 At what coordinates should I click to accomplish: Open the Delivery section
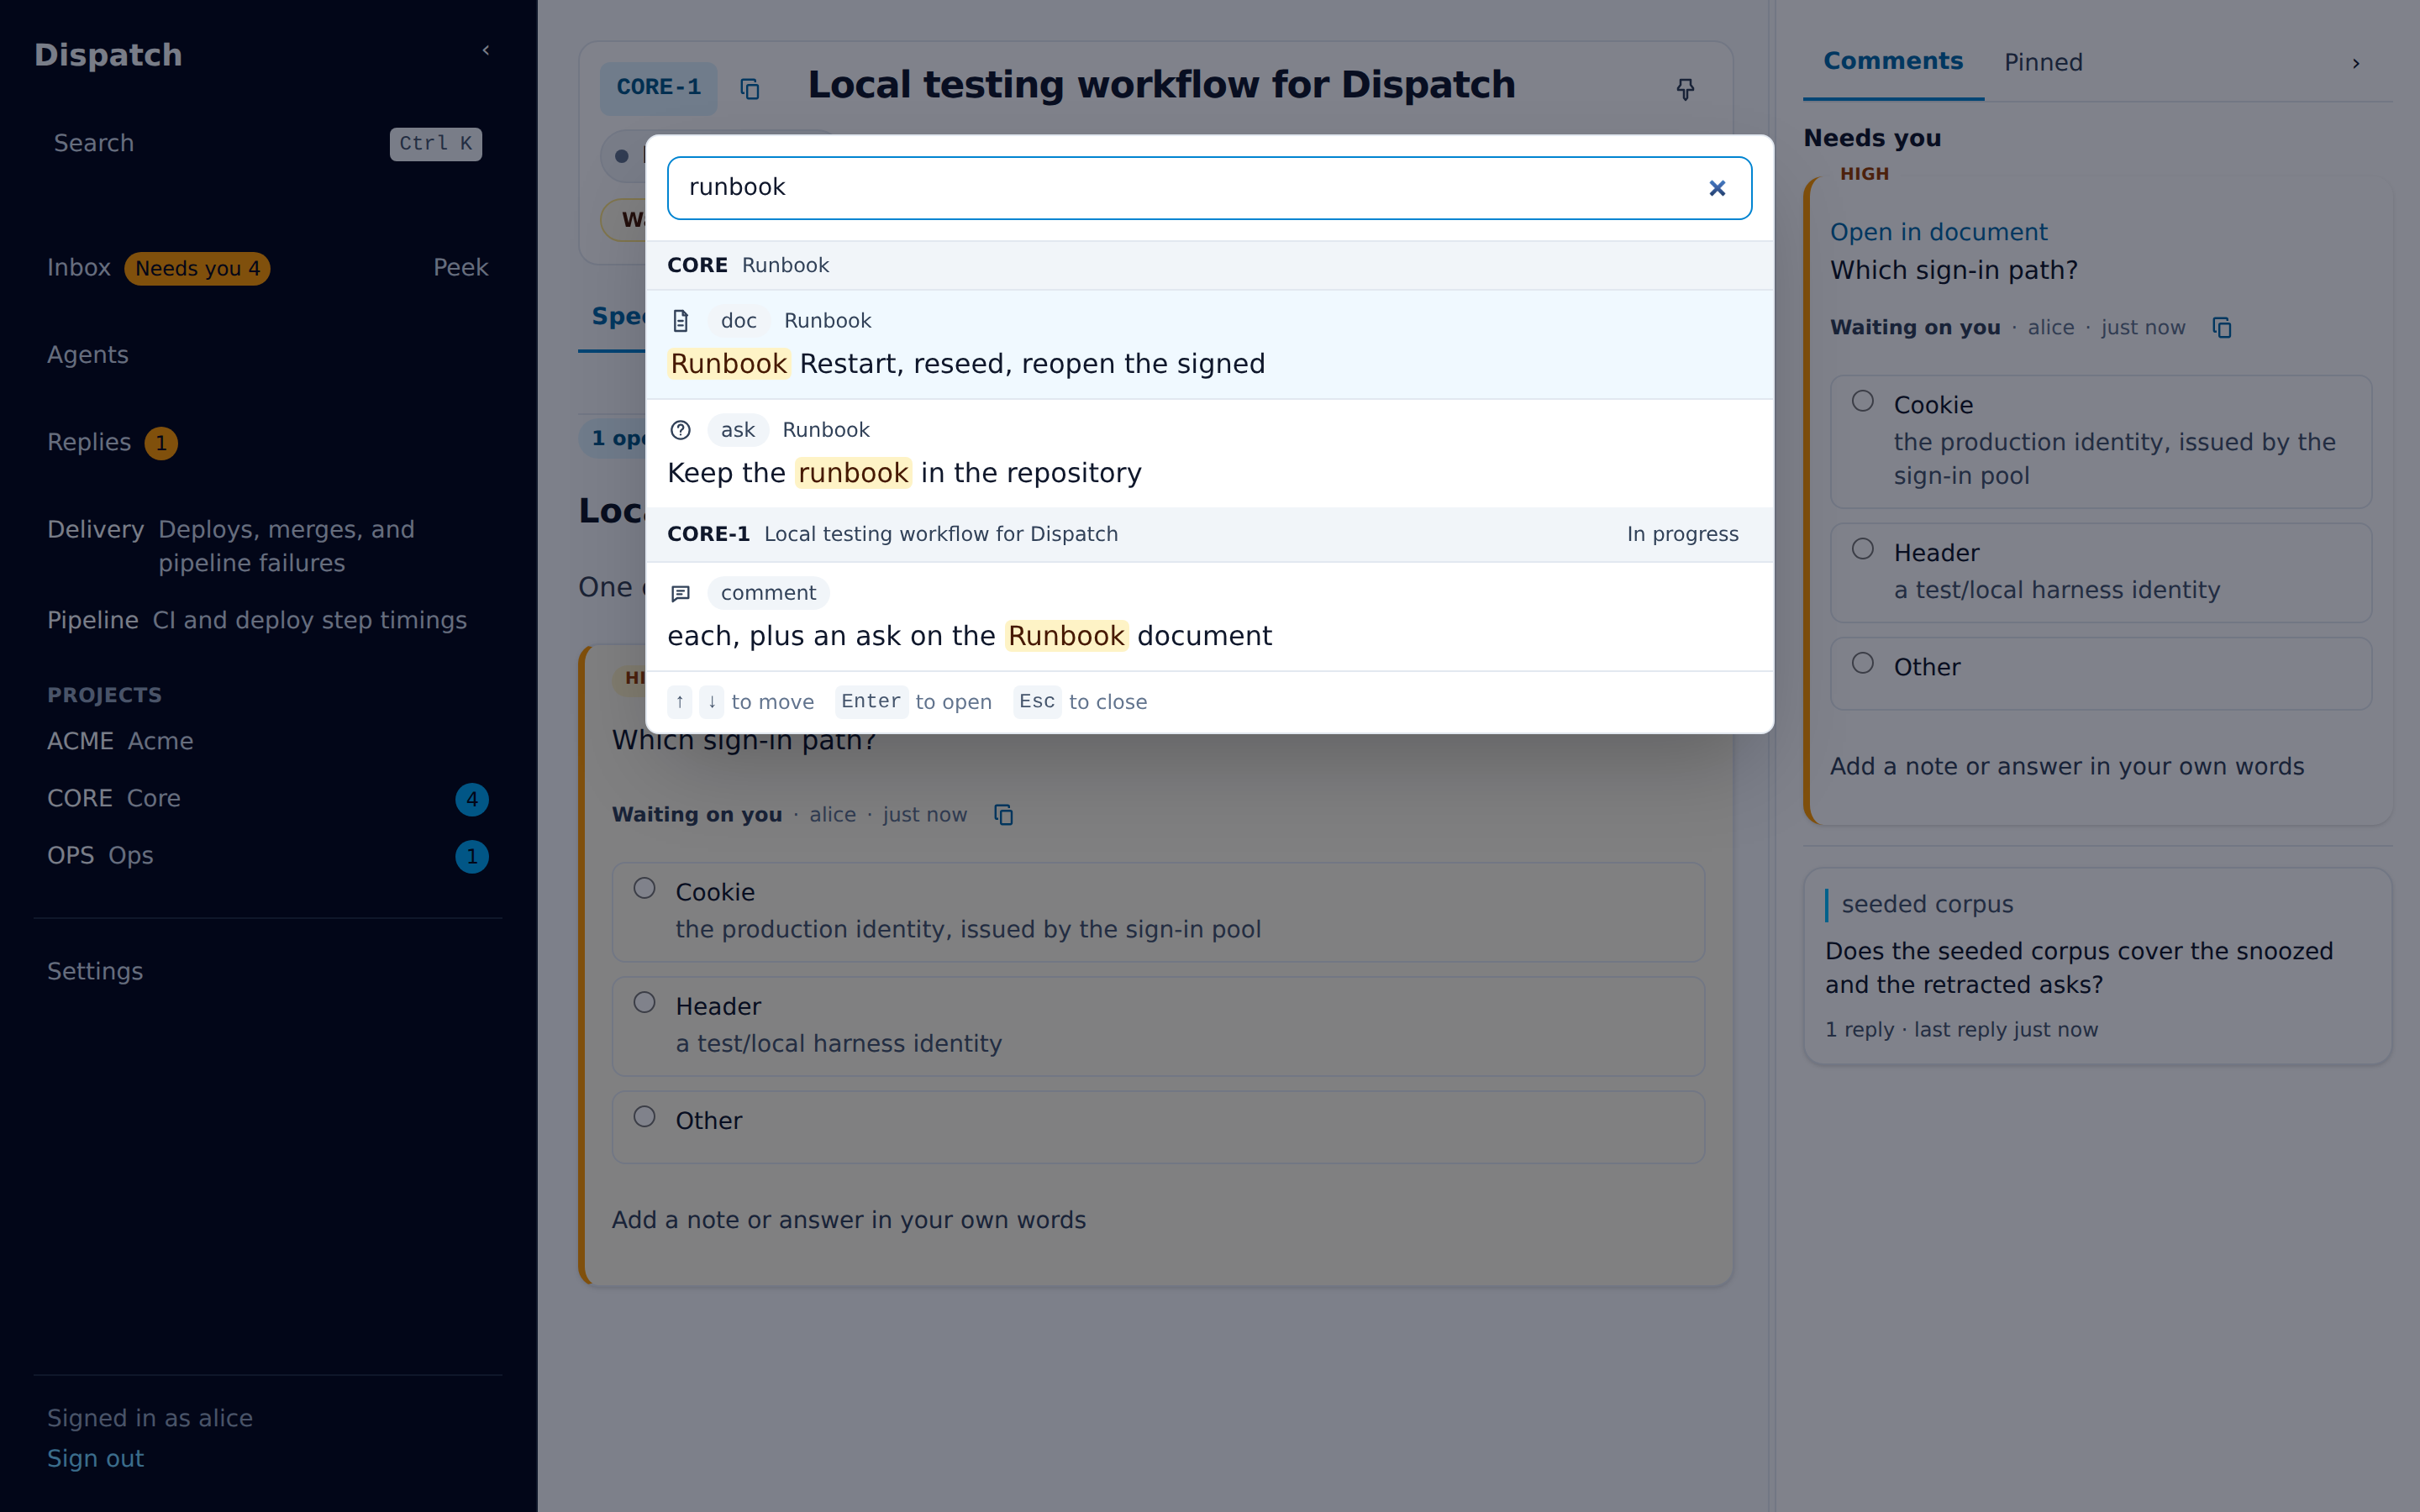pyautogui.click(x=267, y=546)
